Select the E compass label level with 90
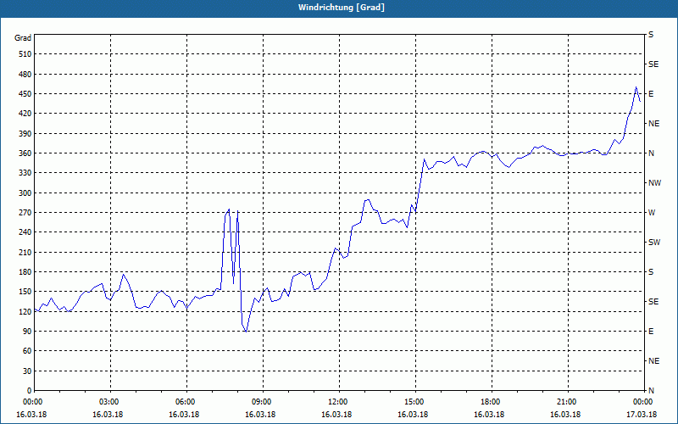The height and width of the screenshot is (424, 678). [x=651, y=332]
